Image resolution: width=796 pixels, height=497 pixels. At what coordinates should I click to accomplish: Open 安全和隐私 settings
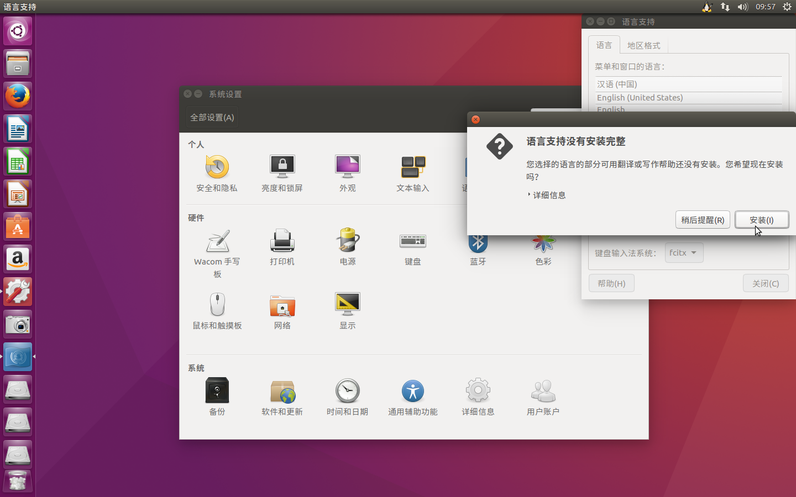pyautogui.click(x=217, y=171)
